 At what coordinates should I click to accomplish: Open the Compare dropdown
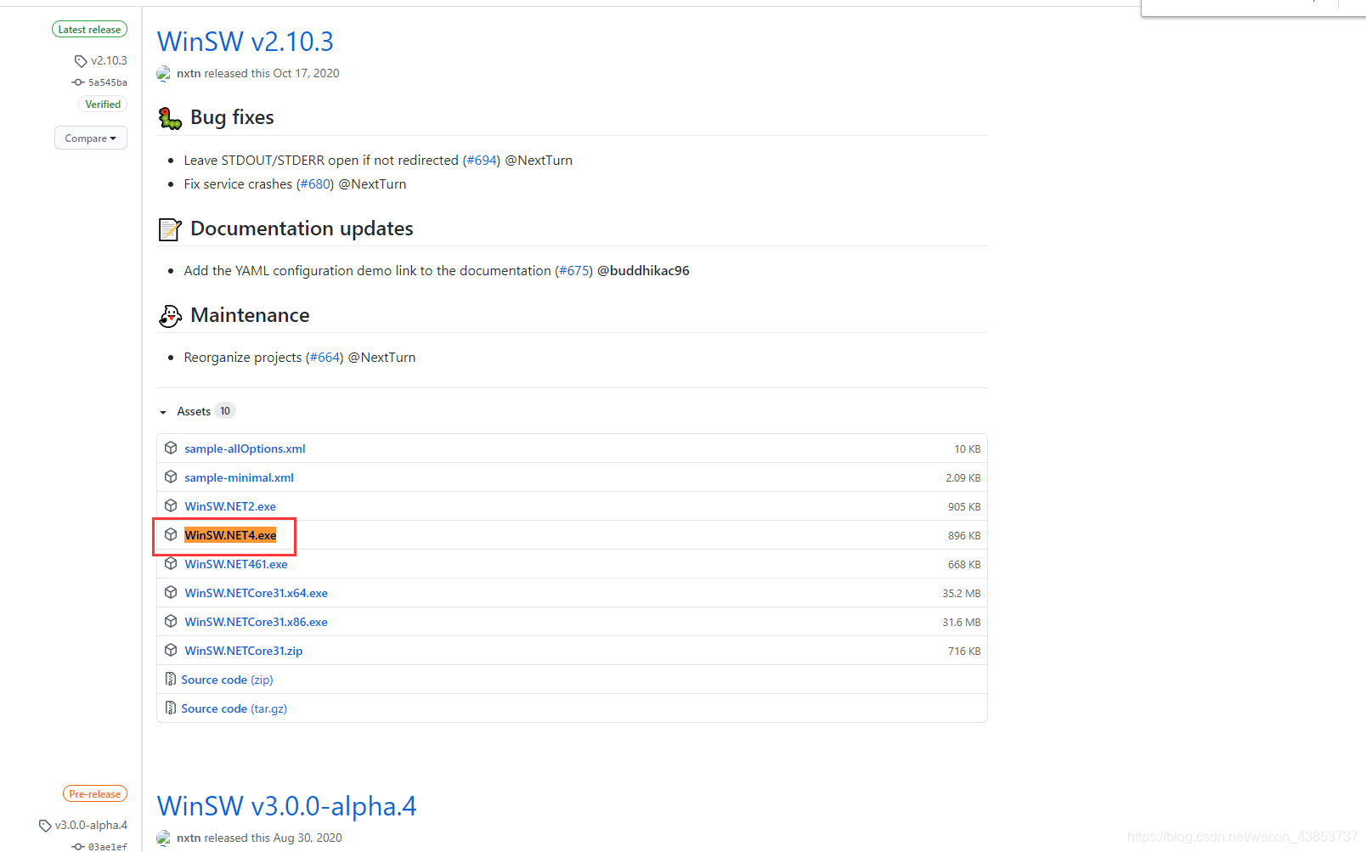point(91,138)
